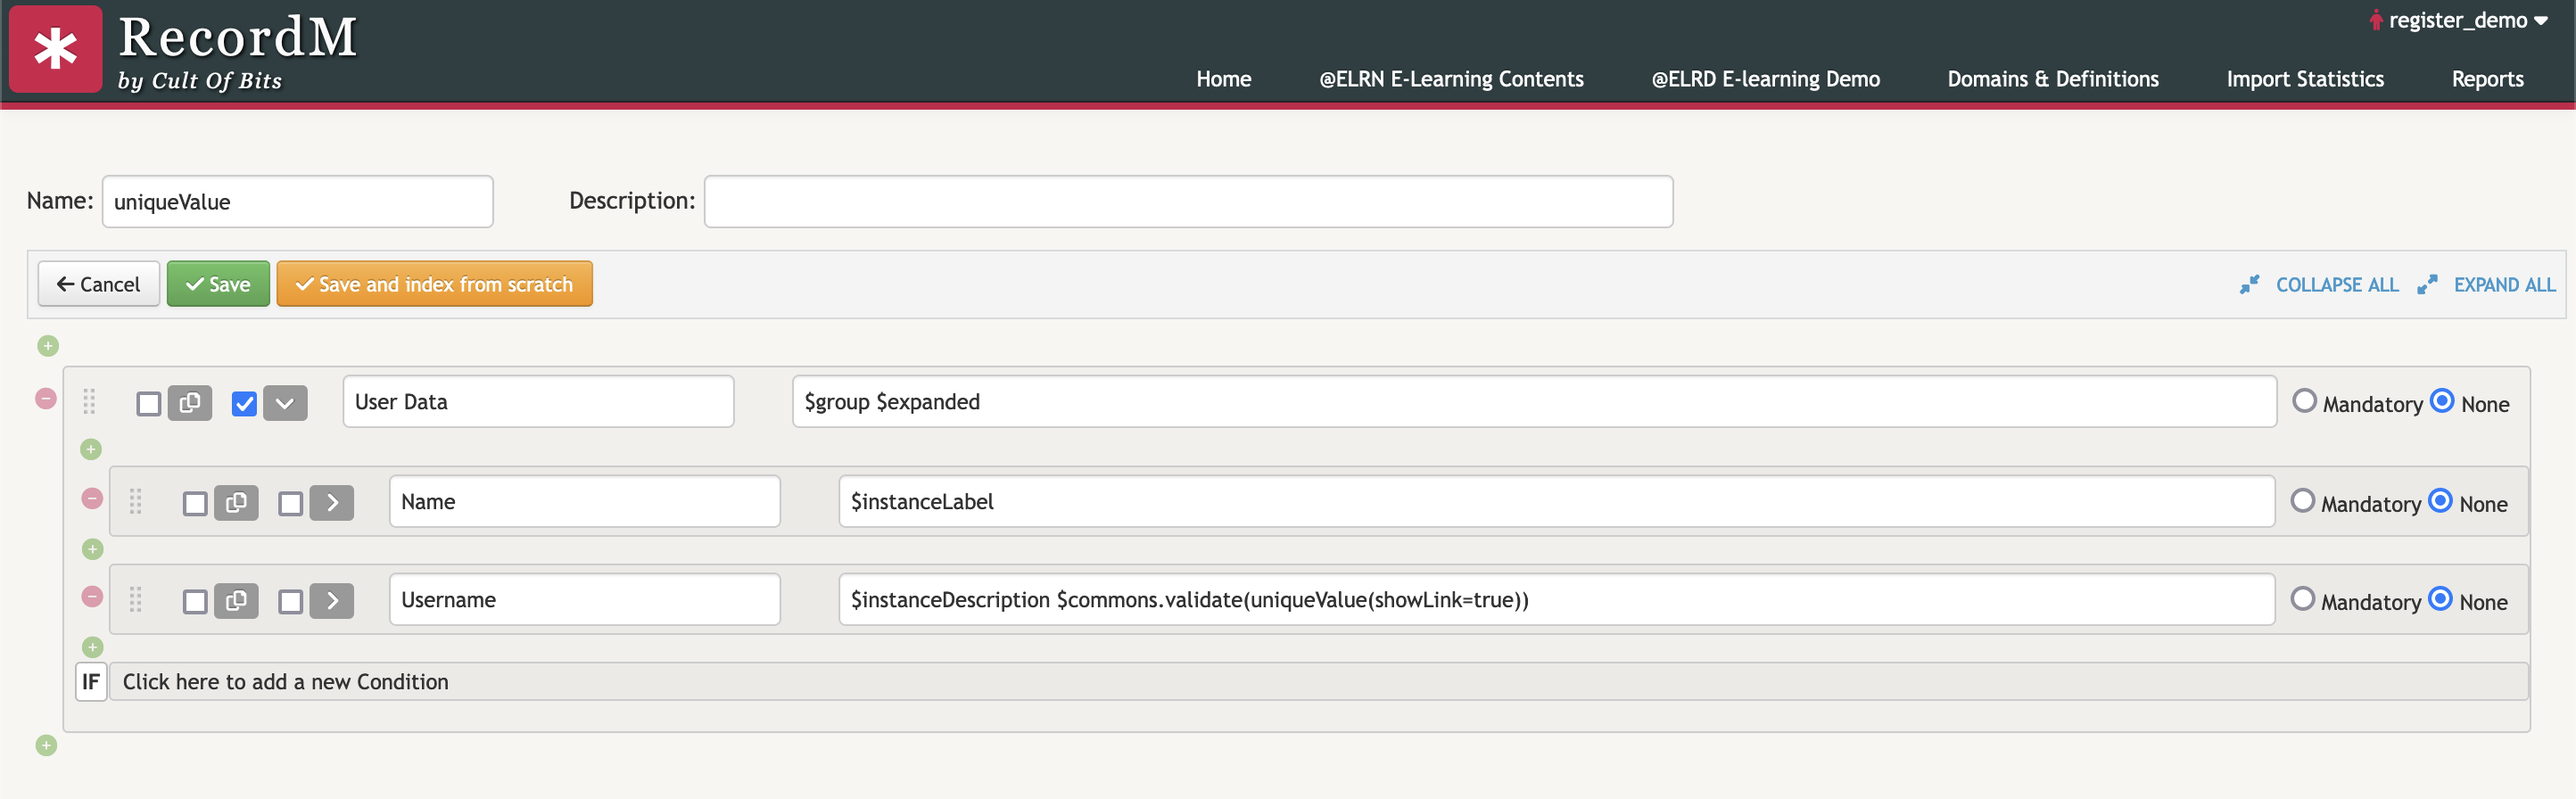Click the drag handle on the Name row
This screenshot has height=799, width=2576.
136,501
